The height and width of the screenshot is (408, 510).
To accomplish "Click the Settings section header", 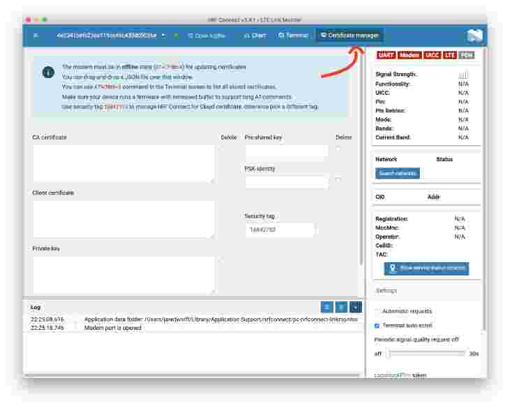I will (x=386, y=291).
